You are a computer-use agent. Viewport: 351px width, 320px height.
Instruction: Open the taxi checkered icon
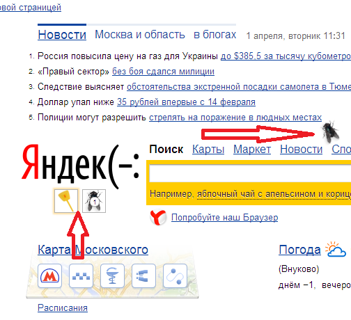pos(81,275)
